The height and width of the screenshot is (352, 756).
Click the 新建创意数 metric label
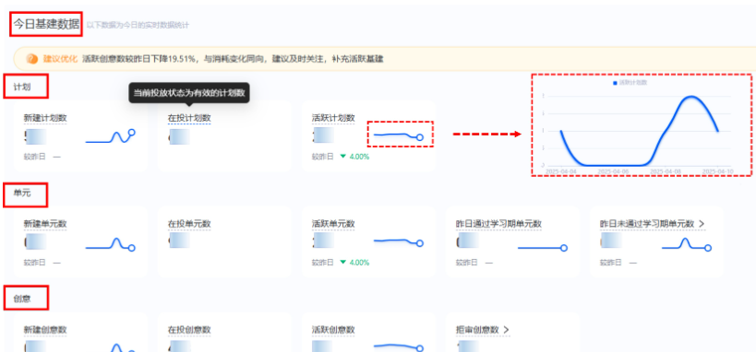point(45,330)
